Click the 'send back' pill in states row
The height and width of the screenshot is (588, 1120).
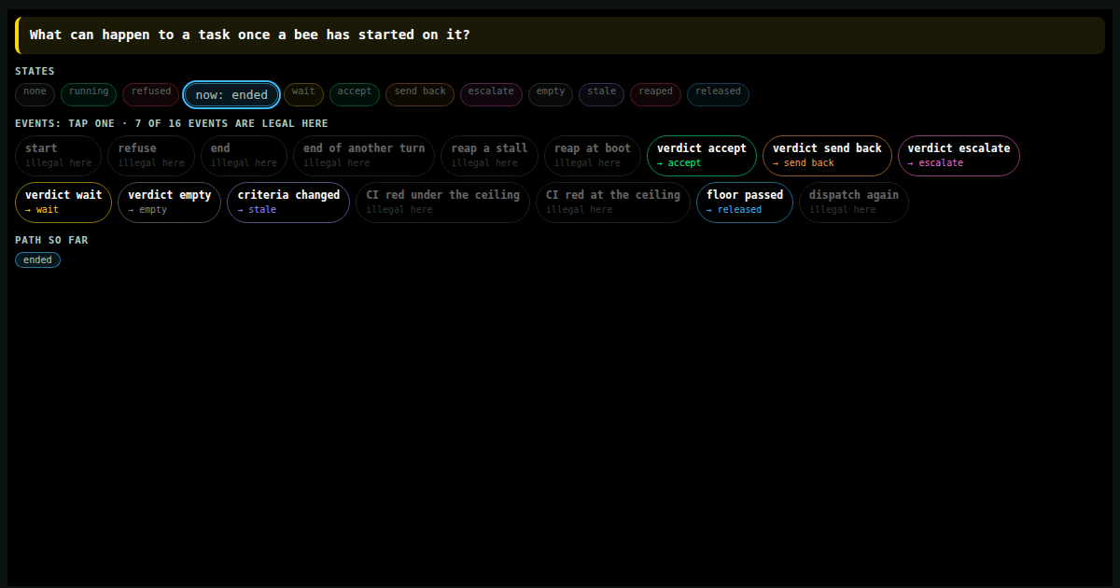coord(420,94)
